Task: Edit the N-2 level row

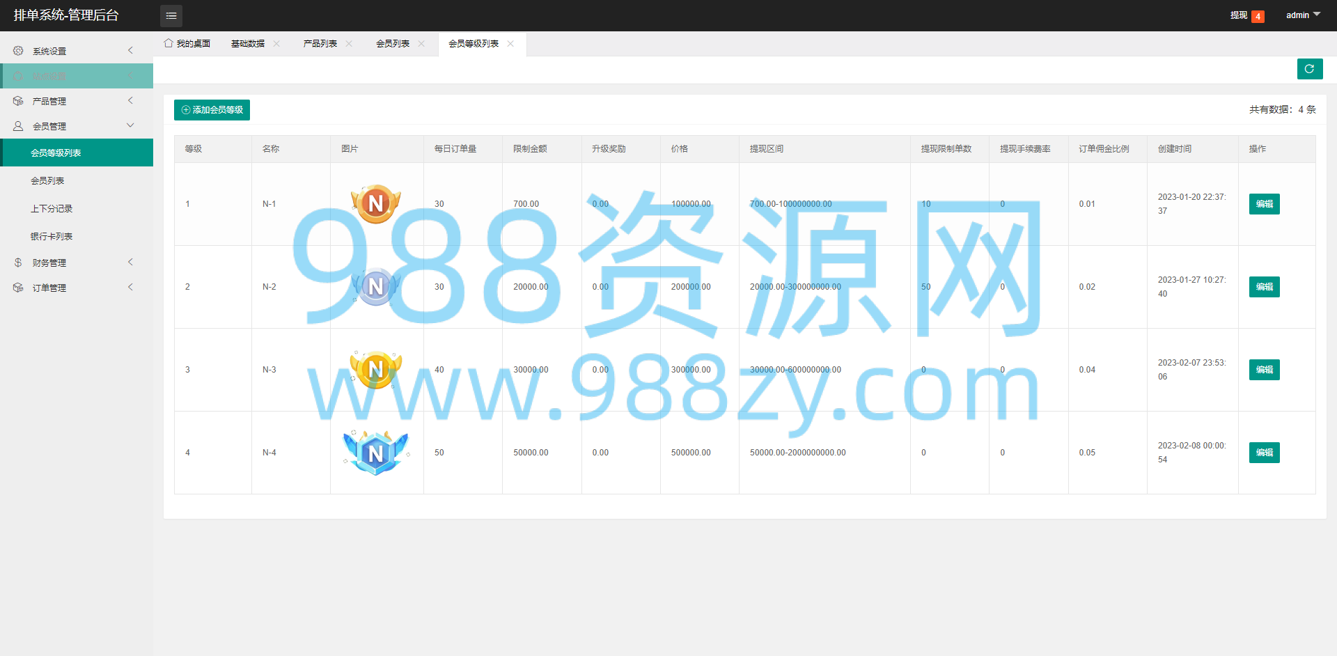Action: pos(1265,287)
